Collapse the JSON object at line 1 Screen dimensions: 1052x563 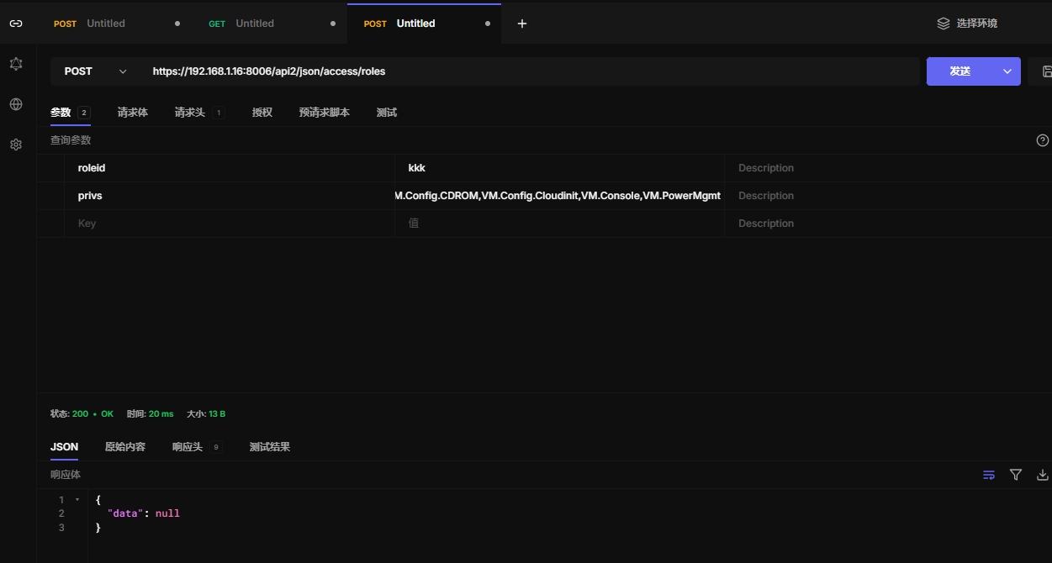pyautogui.click(x=77, y=500)
